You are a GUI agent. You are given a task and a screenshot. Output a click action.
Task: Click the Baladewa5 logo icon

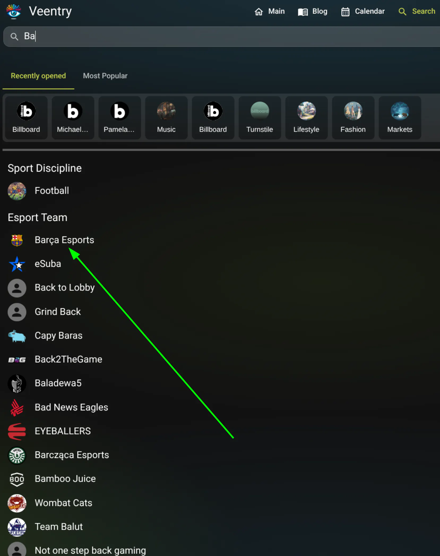[17, 384]
